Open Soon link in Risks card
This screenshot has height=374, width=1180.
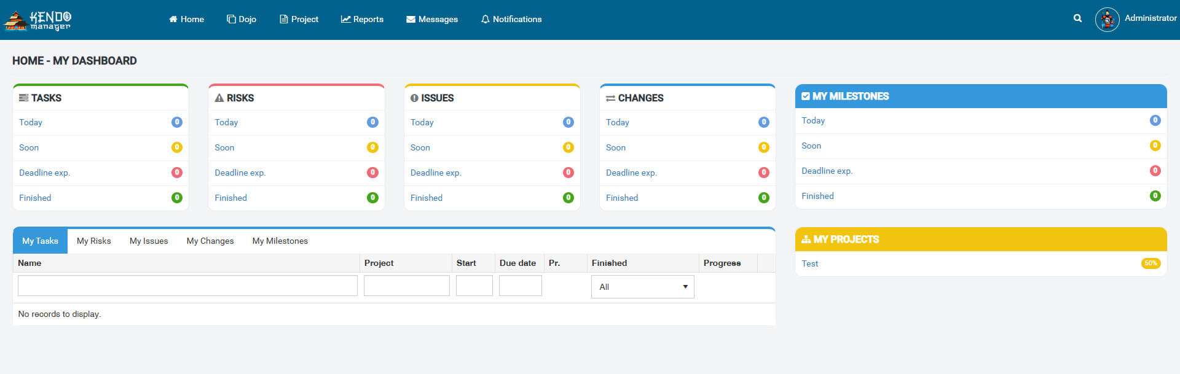tap(224, 147)
